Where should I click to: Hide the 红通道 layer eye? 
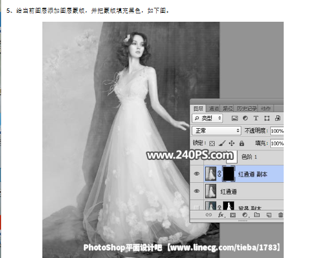pyautogui.click(x=197, y=191)
